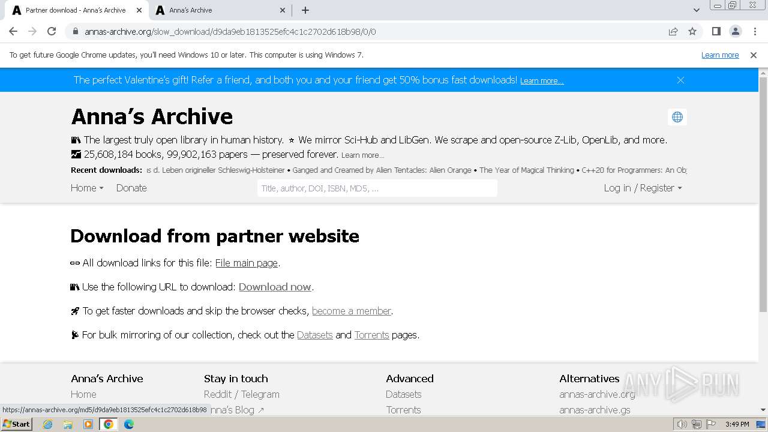Click the browser back arrow
768x432 pixels.
pyautogui.click(x=13, y=31)
